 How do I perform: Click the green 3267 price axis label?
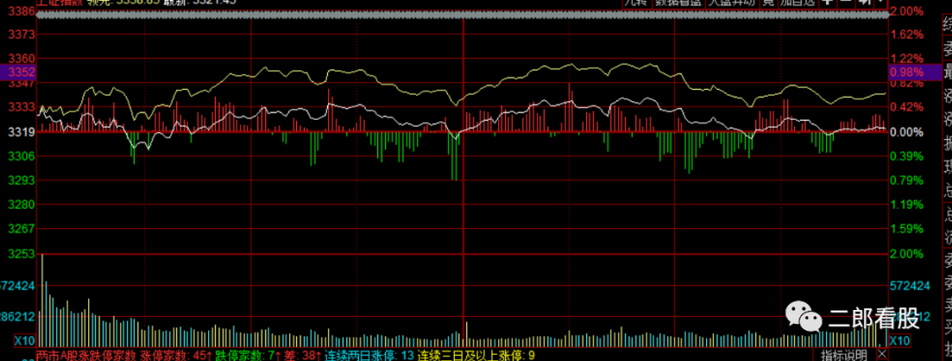(22, 229)
